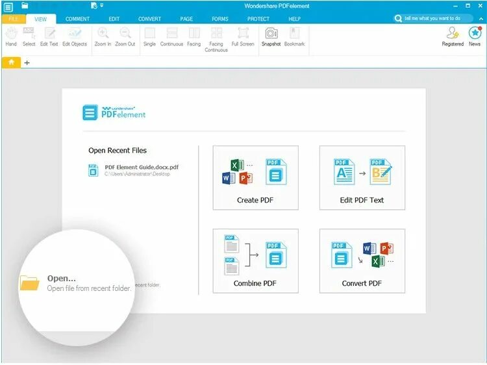Click the 'tell me what you want to do' search box
This screenshot has height=365, width=487.
[433, 18]
